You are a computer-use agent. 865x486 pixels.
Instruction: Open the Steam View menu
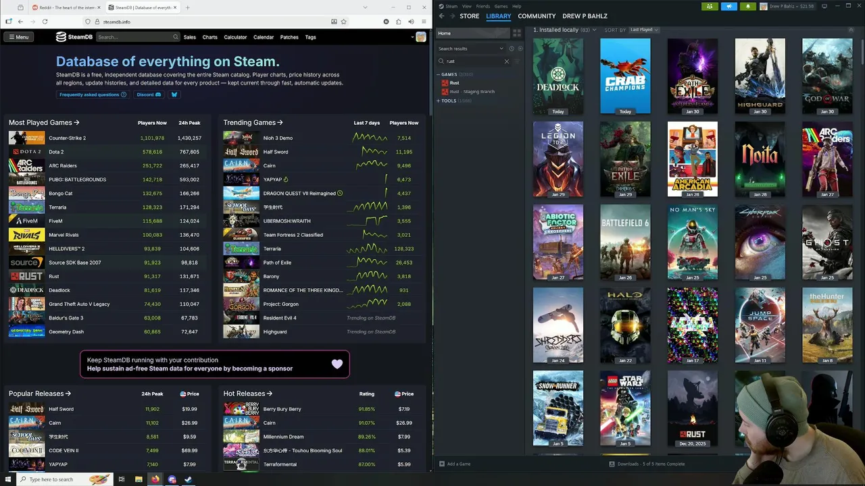click(x=467, y=6)
